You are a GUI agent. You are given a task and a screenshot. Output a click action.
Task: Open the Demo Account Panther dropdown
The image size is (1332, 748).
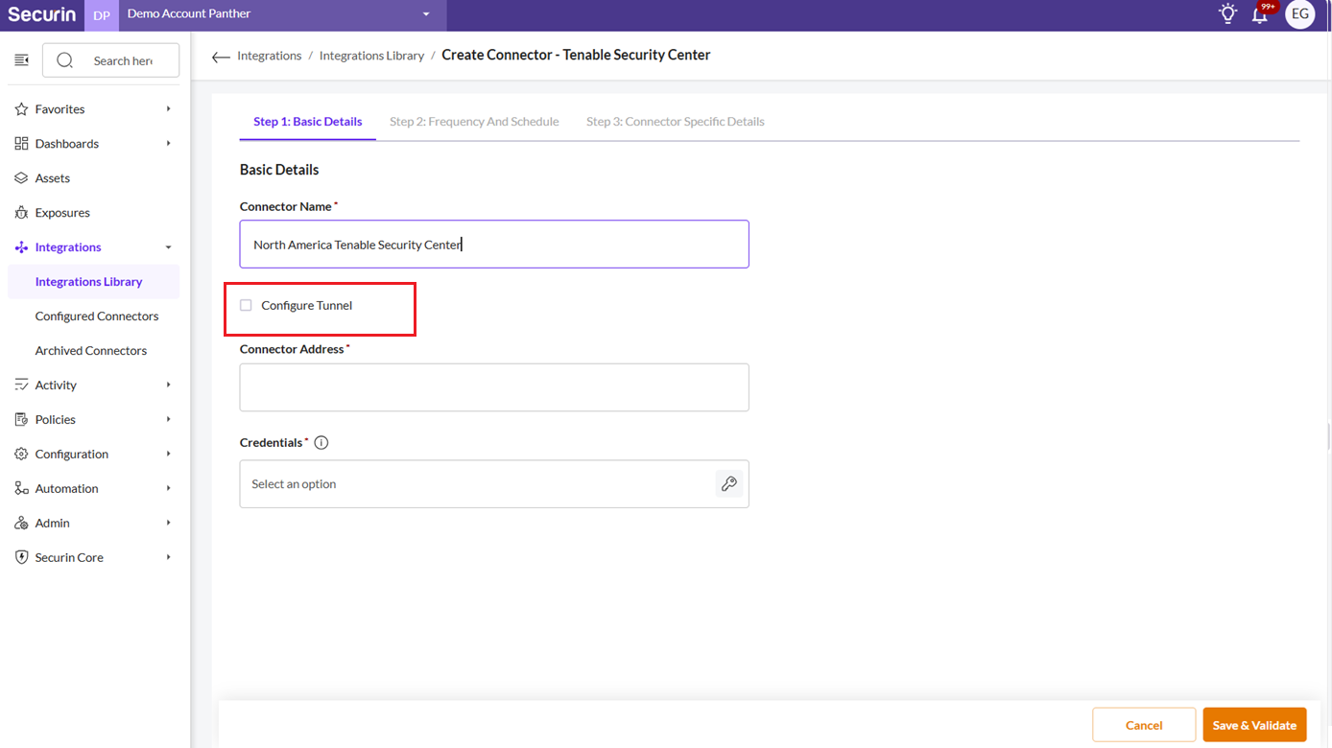pyautogui.click(x=282, y=14)
